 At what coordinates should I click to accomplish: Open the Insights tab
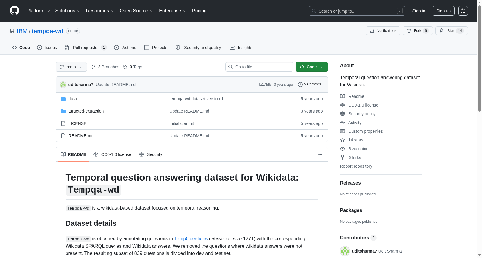pos(241,48)
